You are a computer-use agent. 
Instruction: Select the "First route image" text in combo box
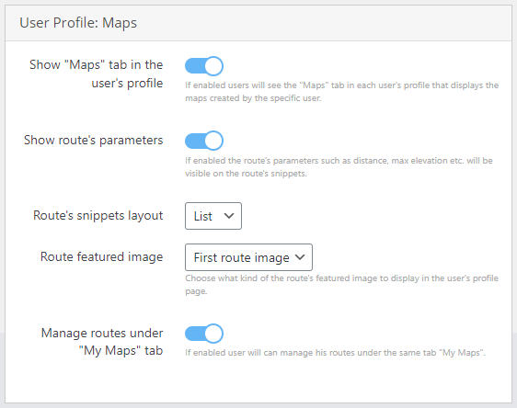pos(241,258)
